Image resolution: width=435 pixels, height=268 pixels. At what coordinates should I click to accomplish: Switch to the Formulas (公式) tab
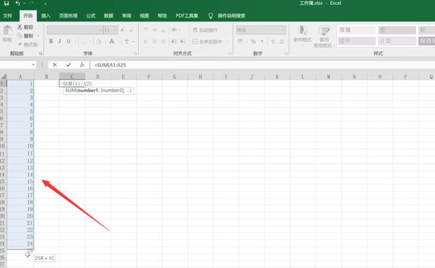pos(90,16)
